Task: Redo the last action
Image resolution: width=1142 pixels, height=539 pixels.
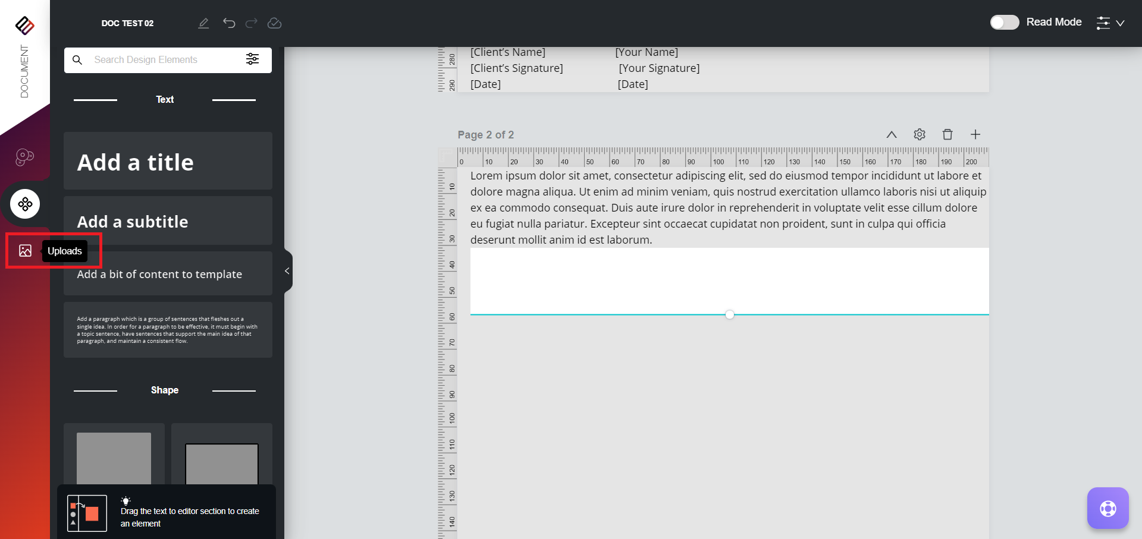Action: 252,23
